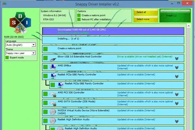The height and width of the screenshot is (130, 195).
Task: Click AMD SMBus updated driver status text
Action: coord(145,67)
